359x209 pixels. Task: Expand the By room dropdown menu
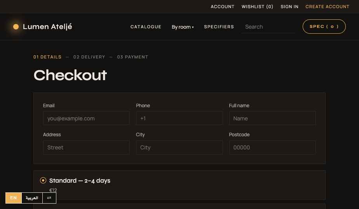pyautogui.click(x=183, y=27)
